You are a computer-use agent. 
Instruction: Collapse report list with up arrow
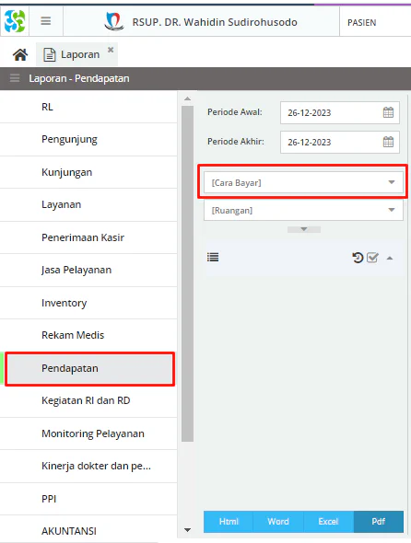pos(390,258)
